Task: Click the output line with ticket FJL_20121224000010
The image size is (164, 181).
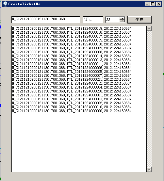Action: [72, 107]
